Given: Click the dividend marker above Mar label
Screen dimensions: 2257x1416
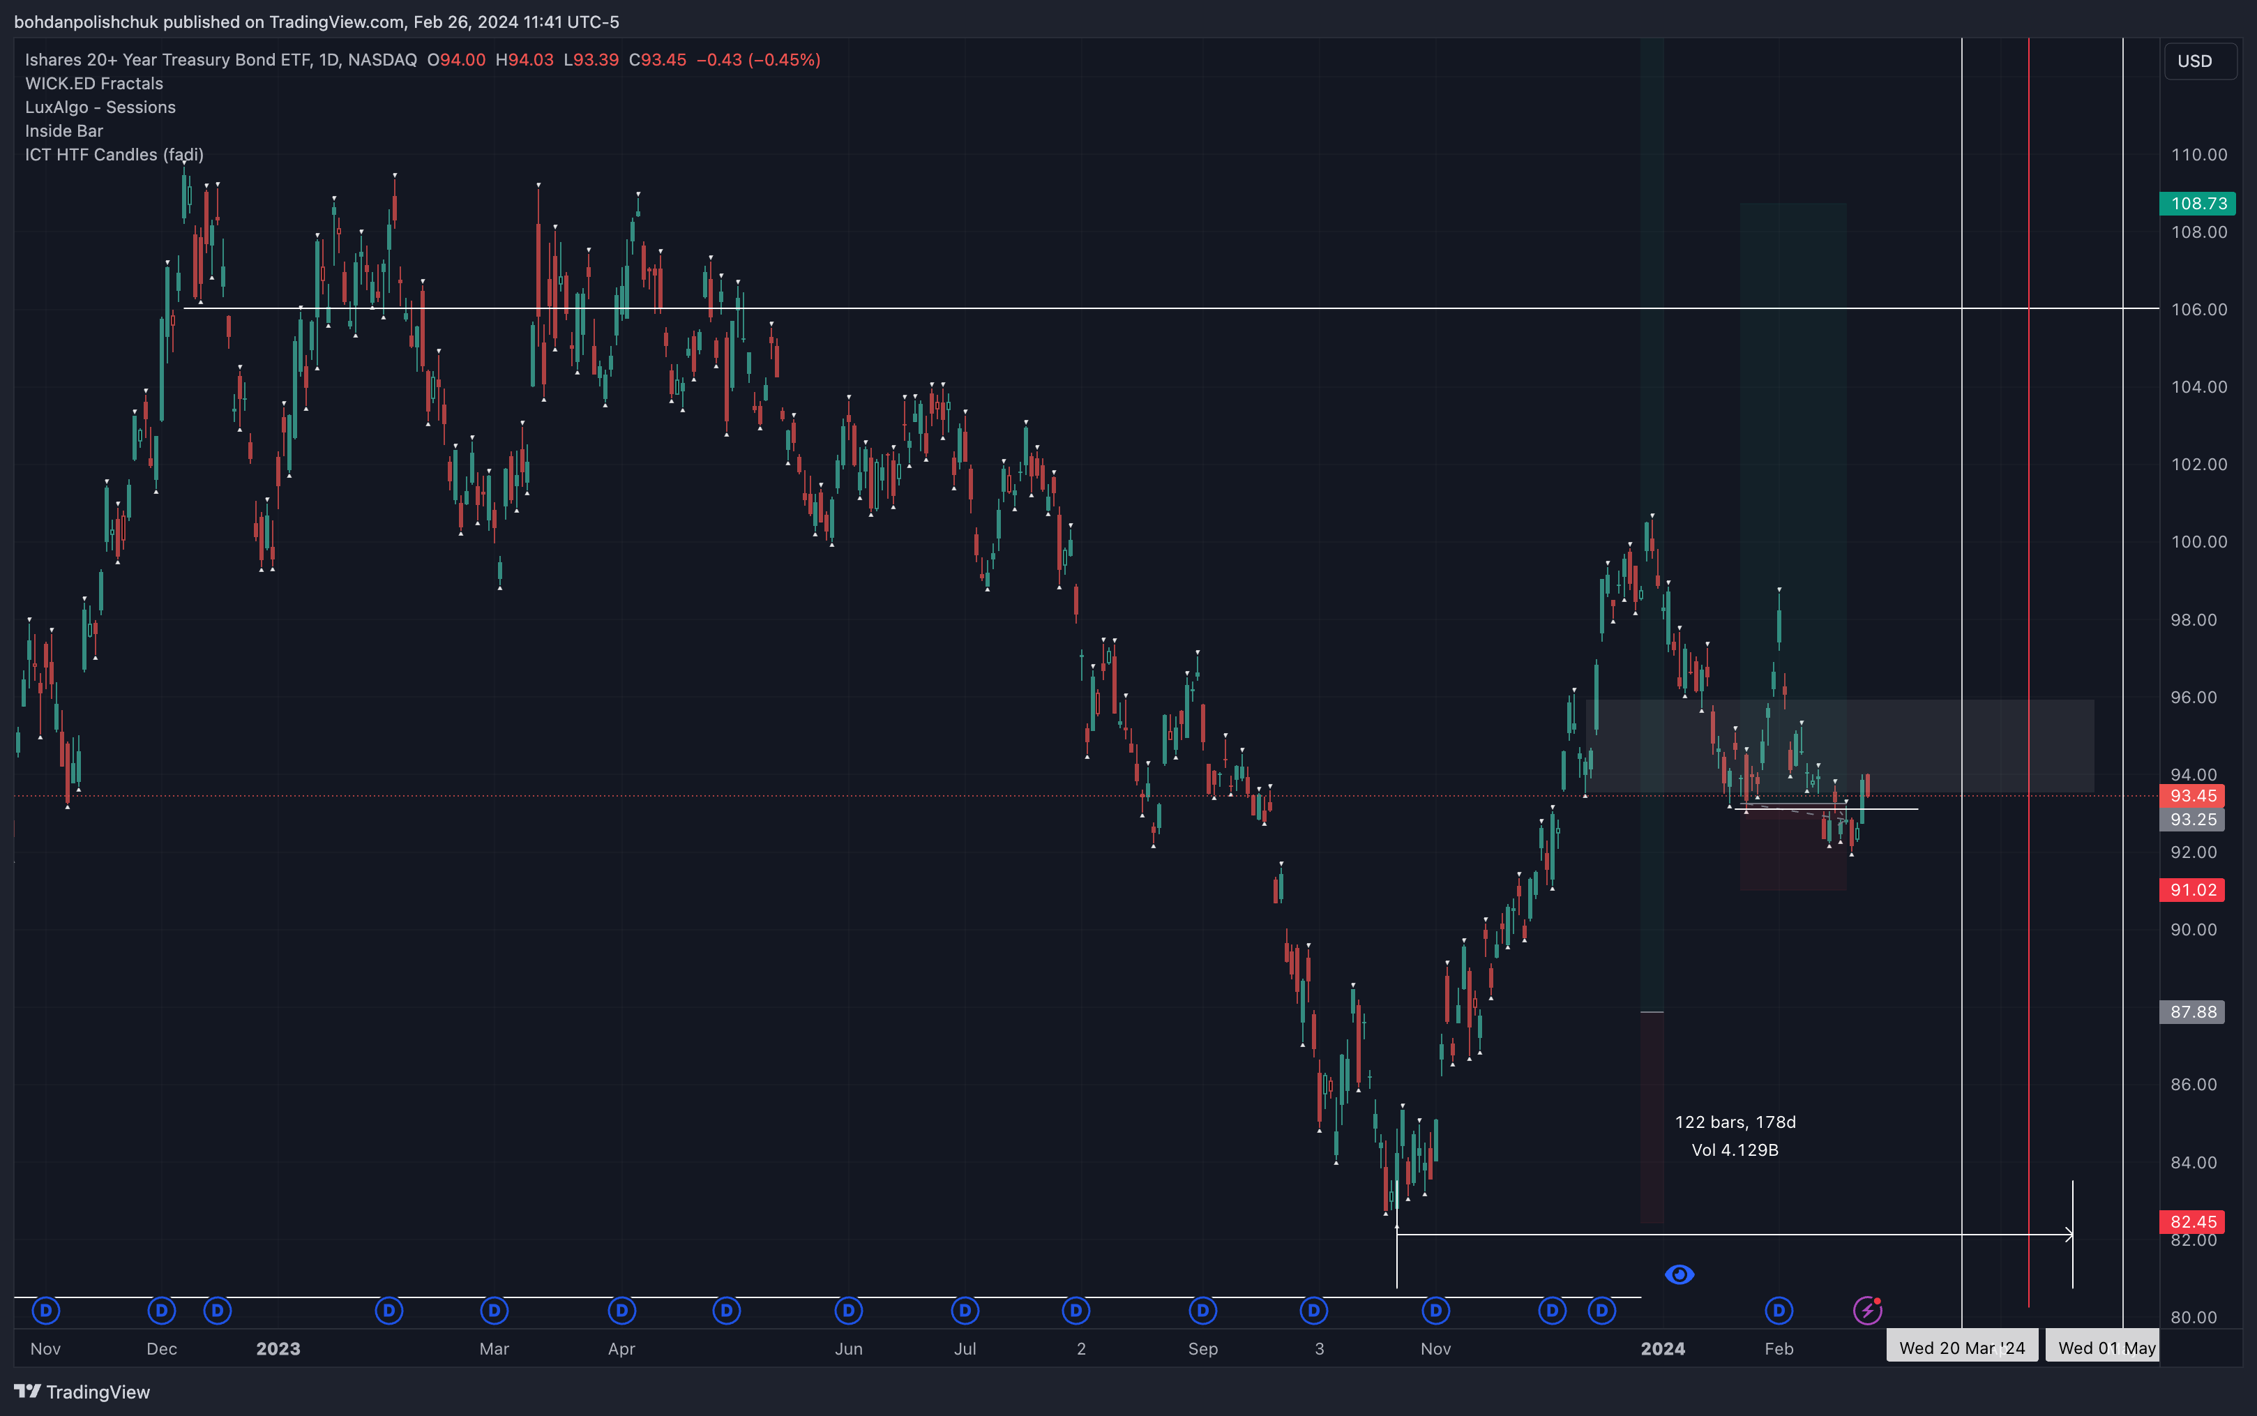Looking at the screenshot, I should pyautogui.click(x=495, y=1310).
